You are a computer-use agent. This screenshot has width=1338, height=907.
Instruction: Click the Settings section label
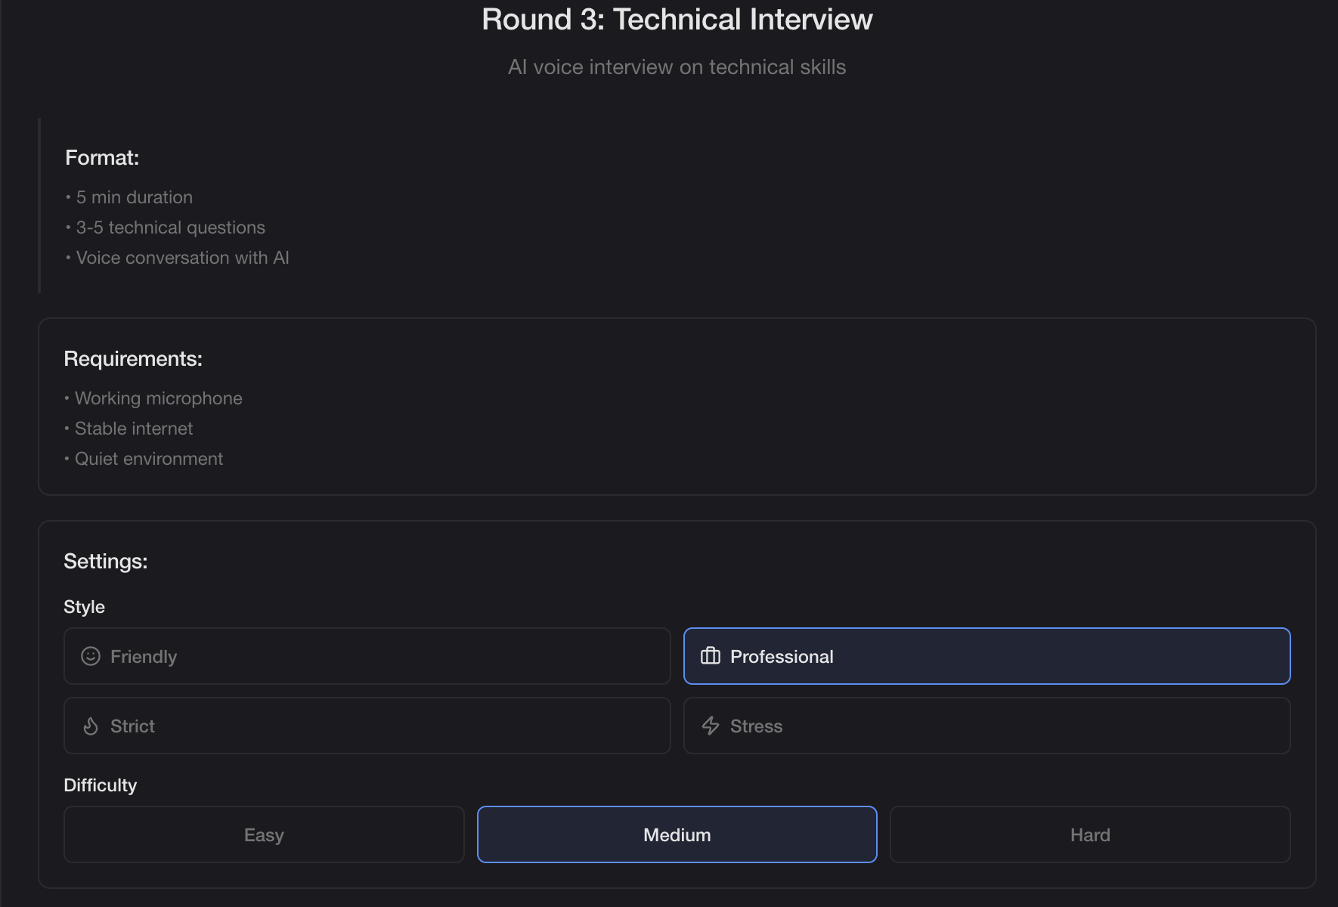click(106, 561)
